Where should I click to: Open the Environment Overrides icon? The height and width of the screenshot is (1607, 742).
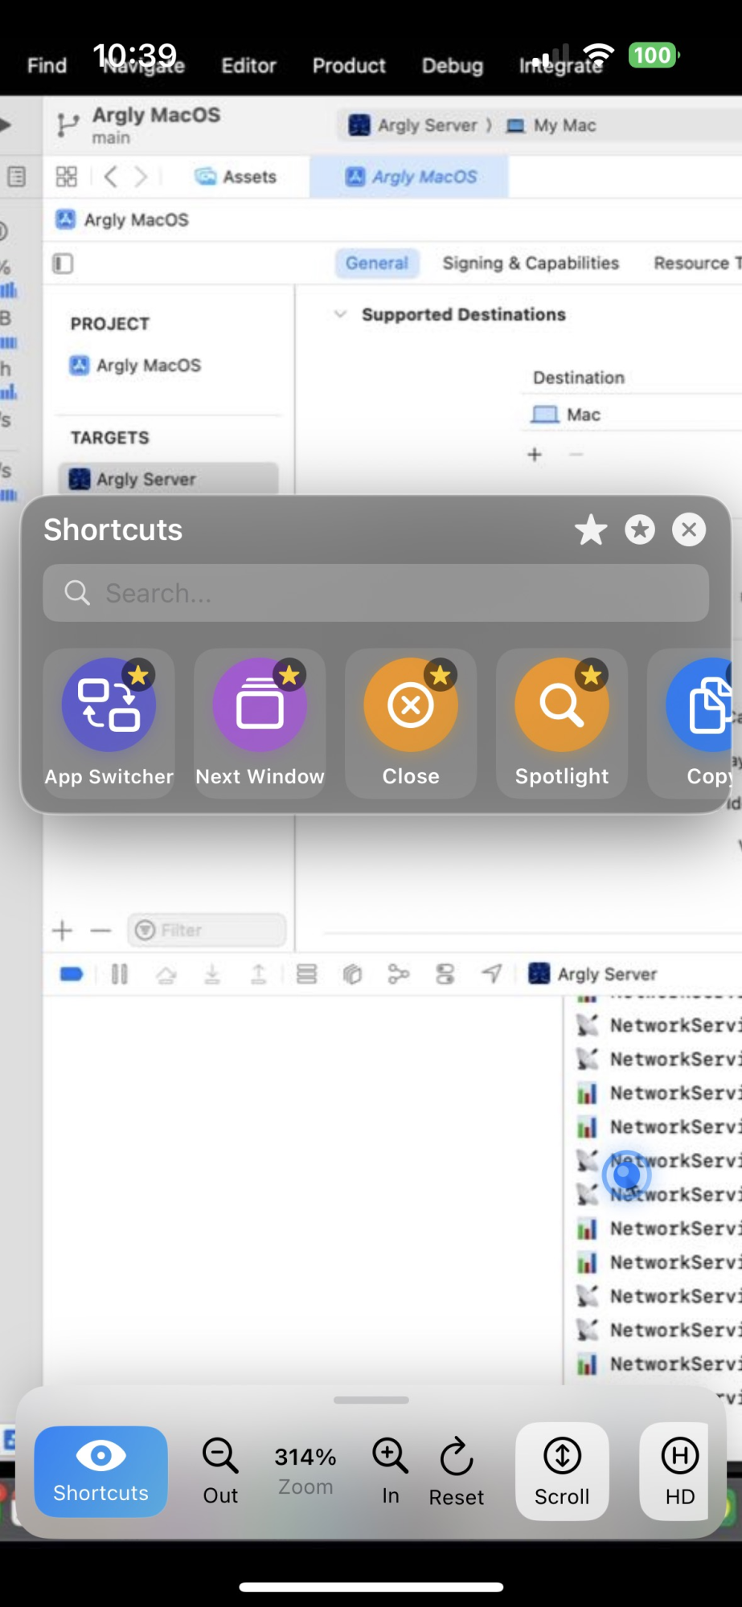[445, 975]
